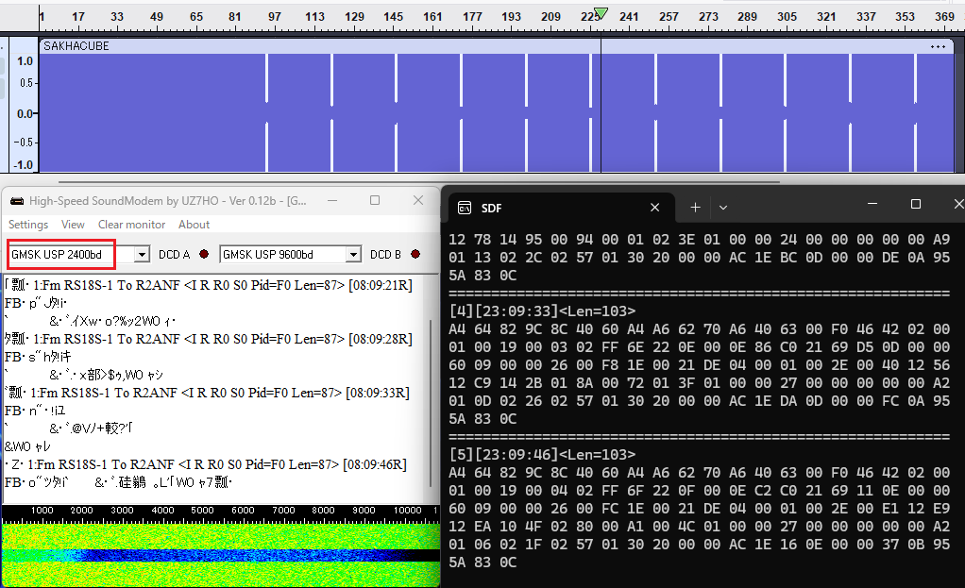Viewport: 965px width, 588px height.
Task: Click the DCD A red indicator
Action: click(x=204, y=254)
